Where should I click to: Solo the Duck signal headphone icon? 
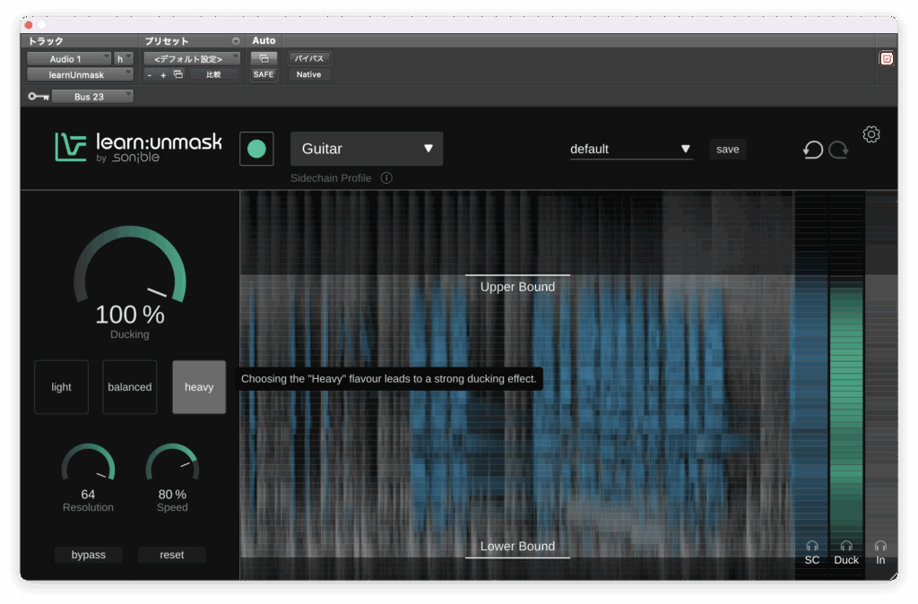pos(846,546)
